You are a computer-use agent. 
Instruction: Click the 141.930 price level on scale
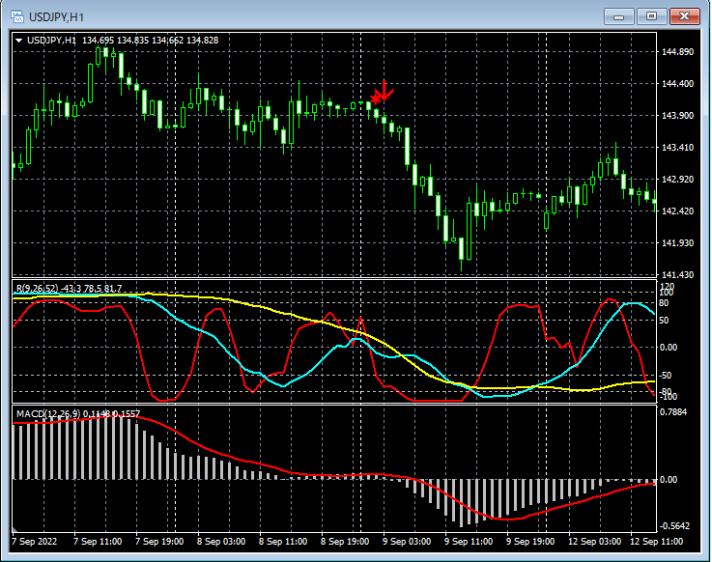[678, 243]
